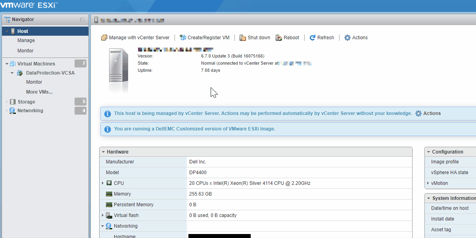The height and width of the screenshot is (238, 476).
Task: Expand the Storage tree node
Action: point(7,102)
